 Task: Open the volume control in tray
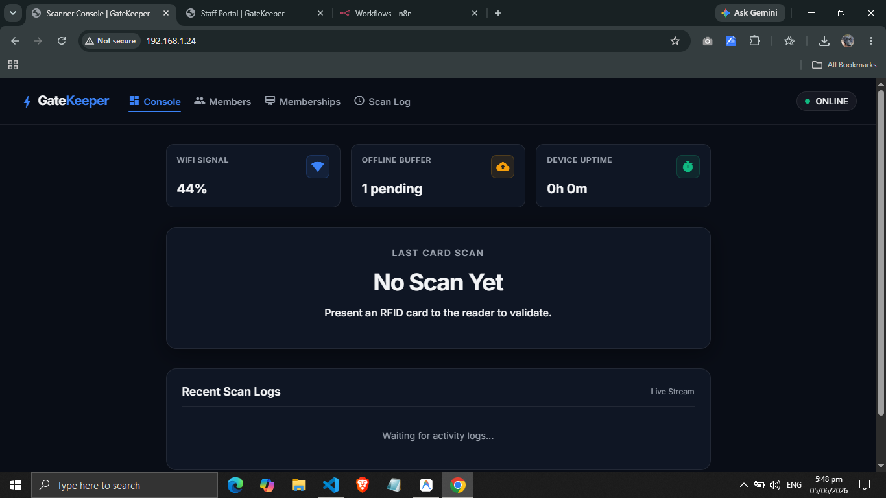[x=775, y=485]
